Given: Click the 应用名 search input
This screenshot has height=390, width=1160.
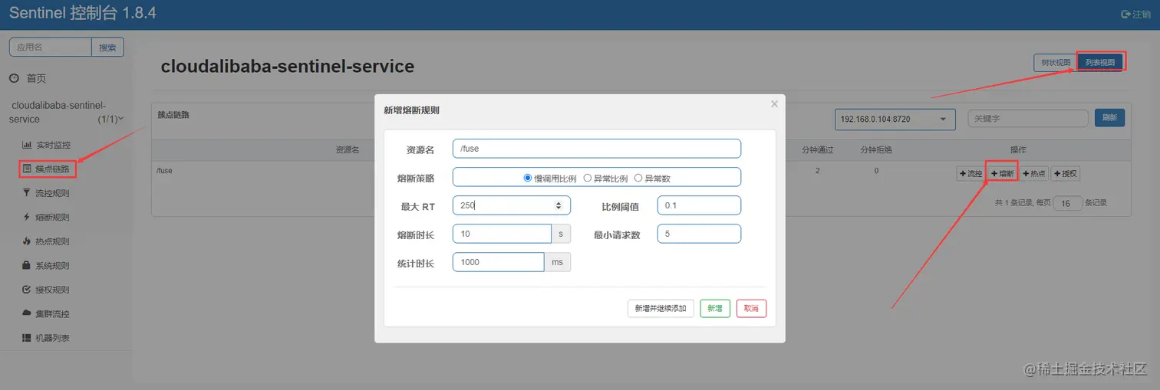Looking at the screenshot, I should point(51,47).
